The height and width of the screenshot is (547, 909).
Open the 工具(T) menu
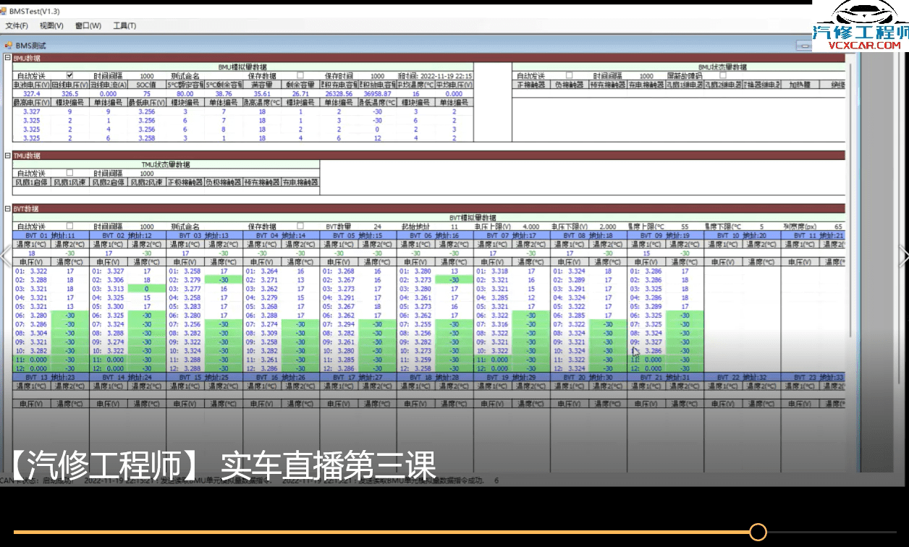125,24
